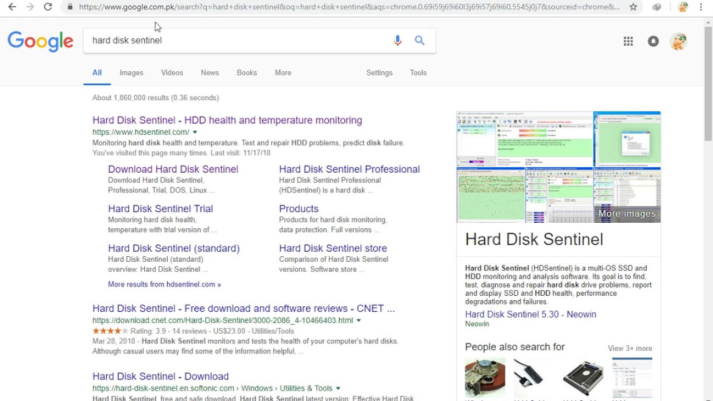Bookmark this page with star icon
Screen dimensions: 713x401
tap(633, 7)
